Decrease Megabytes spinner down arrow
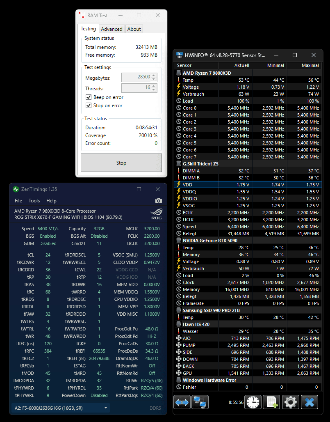Image resolution: width=330 pixels, height=422 pixels. click(154, 79)
